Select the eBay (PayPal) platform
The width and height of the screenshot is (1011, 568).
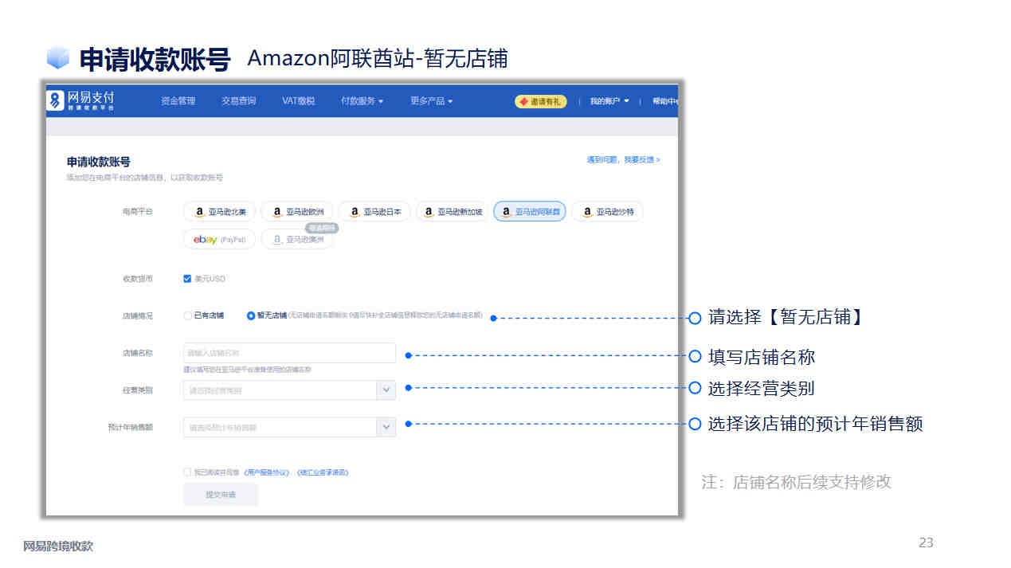(220, 239)
